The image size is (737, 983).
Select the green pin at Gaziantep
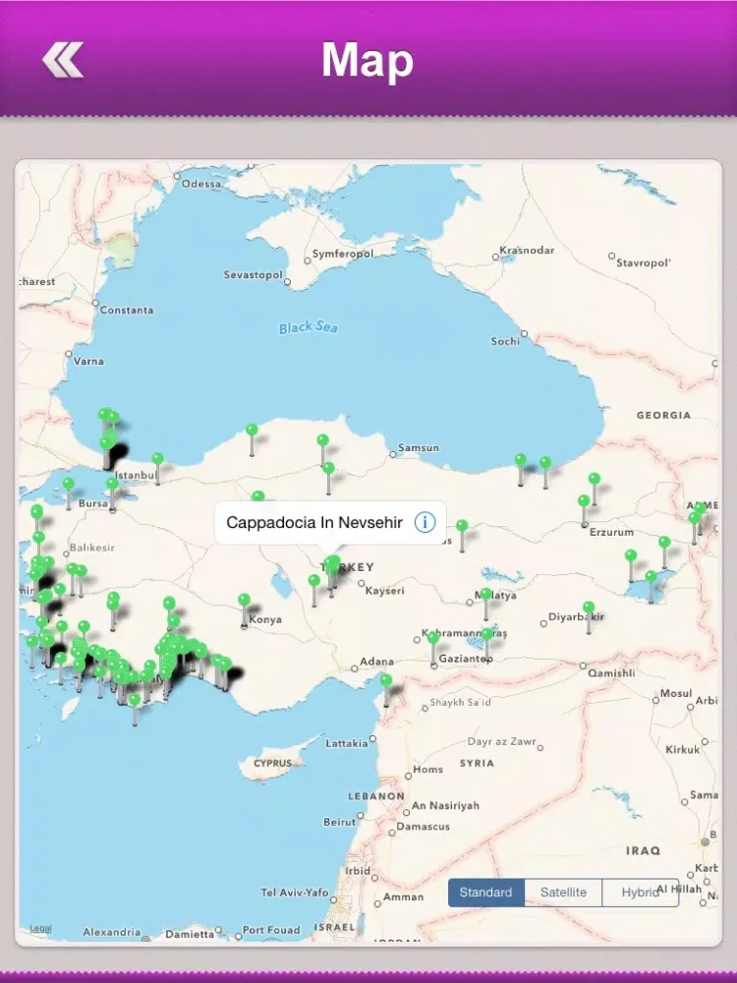pos(487,634)
